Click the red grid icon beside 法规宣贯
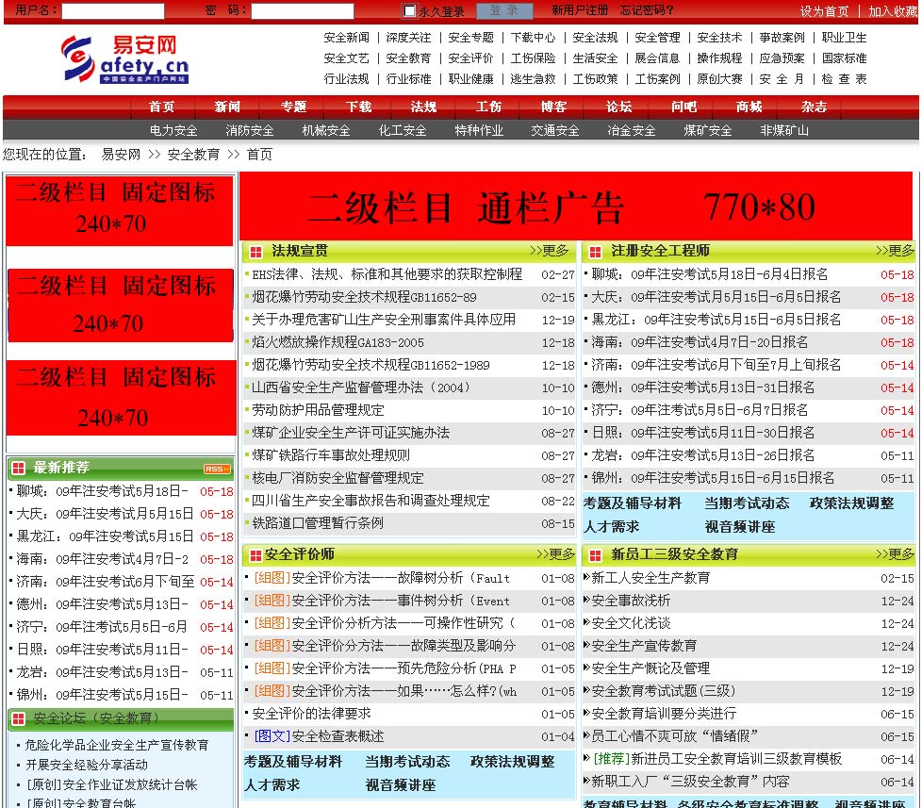The height and width of the screenshot is (808, 922). [x=255, y=252]
